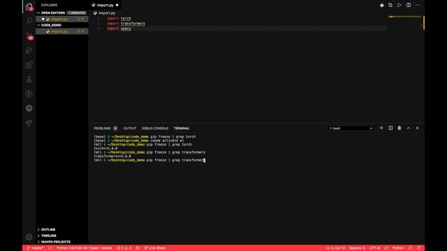Select the Terminal tab

click(182, 128)
